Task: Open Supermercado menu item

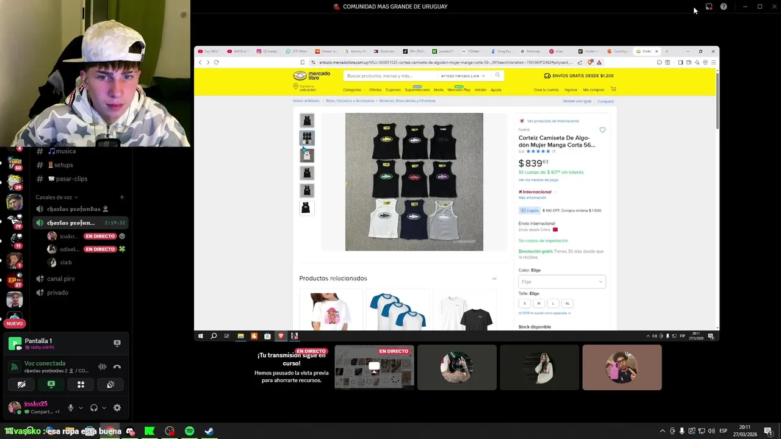Action: (x=417, y=90)
